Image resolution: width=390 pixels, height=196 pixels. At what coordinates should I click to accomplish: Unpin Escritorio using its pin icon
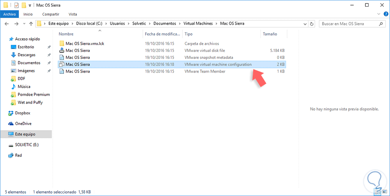coord(49,47)
